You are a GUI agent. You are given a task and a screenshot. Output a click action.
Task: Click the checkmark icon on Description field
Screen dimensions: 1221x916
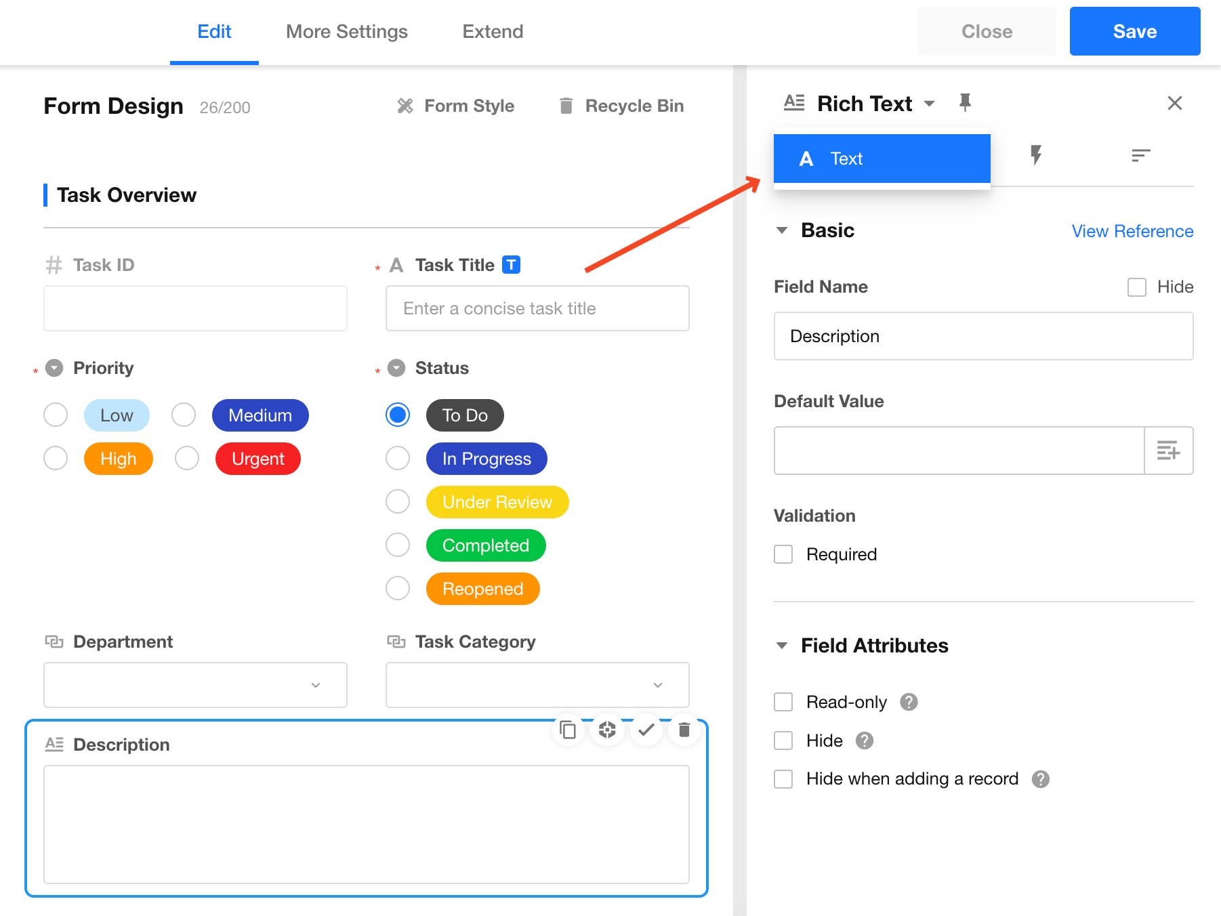tap(646, 730)
